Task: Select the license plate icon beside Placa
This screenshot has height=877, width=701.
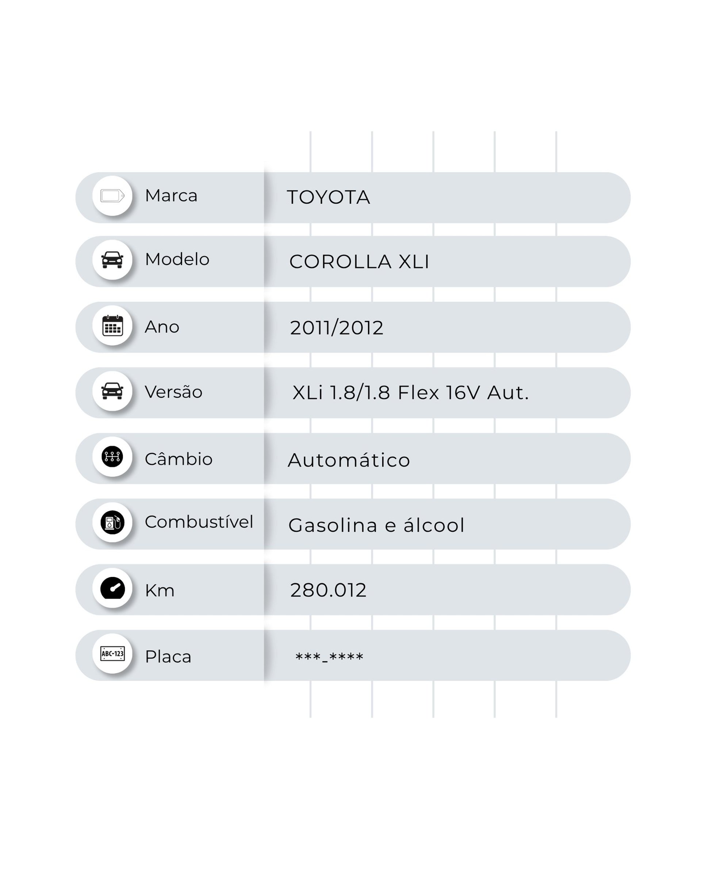Action: (x=112, y=654)
